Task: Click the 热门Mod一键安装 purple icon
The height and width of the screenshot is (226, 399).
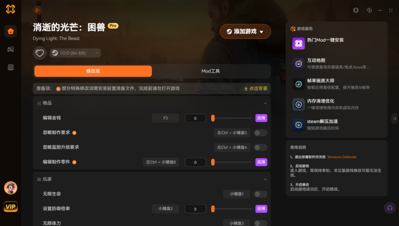Action: (299, 43)
